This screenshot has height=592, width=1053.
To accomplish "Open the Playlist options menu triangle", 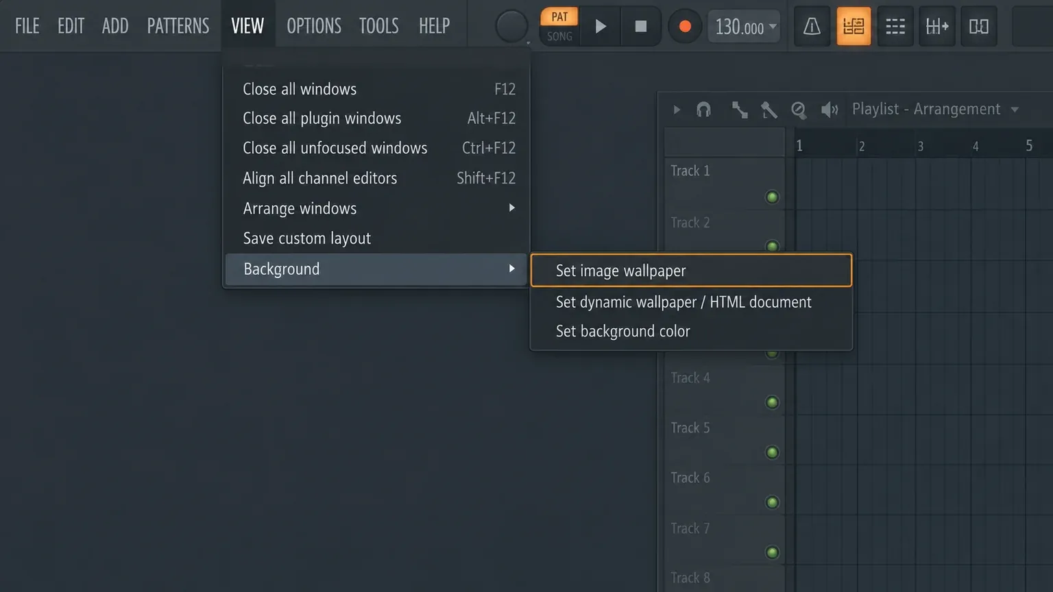I will pyautogui.click(x=677, y=110).
